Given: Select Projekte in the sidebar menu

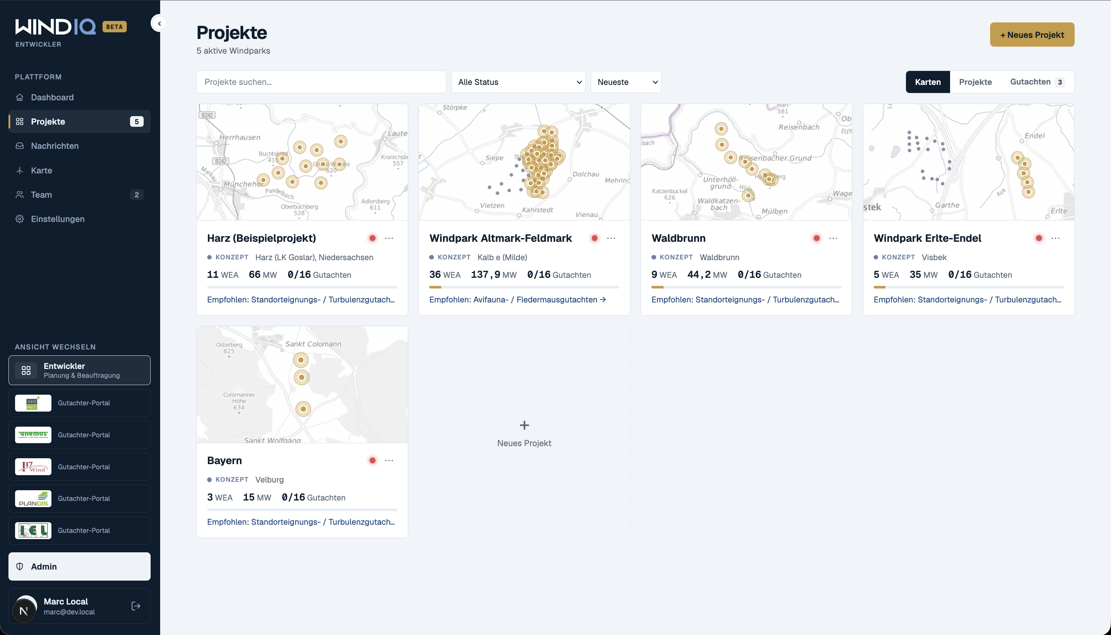Looking at the screenshot, I should coord(79,122).
